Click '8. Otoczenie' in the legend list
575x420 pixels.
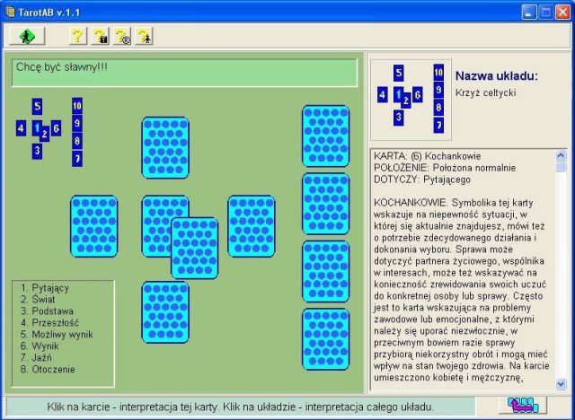[x=48, y=369]
